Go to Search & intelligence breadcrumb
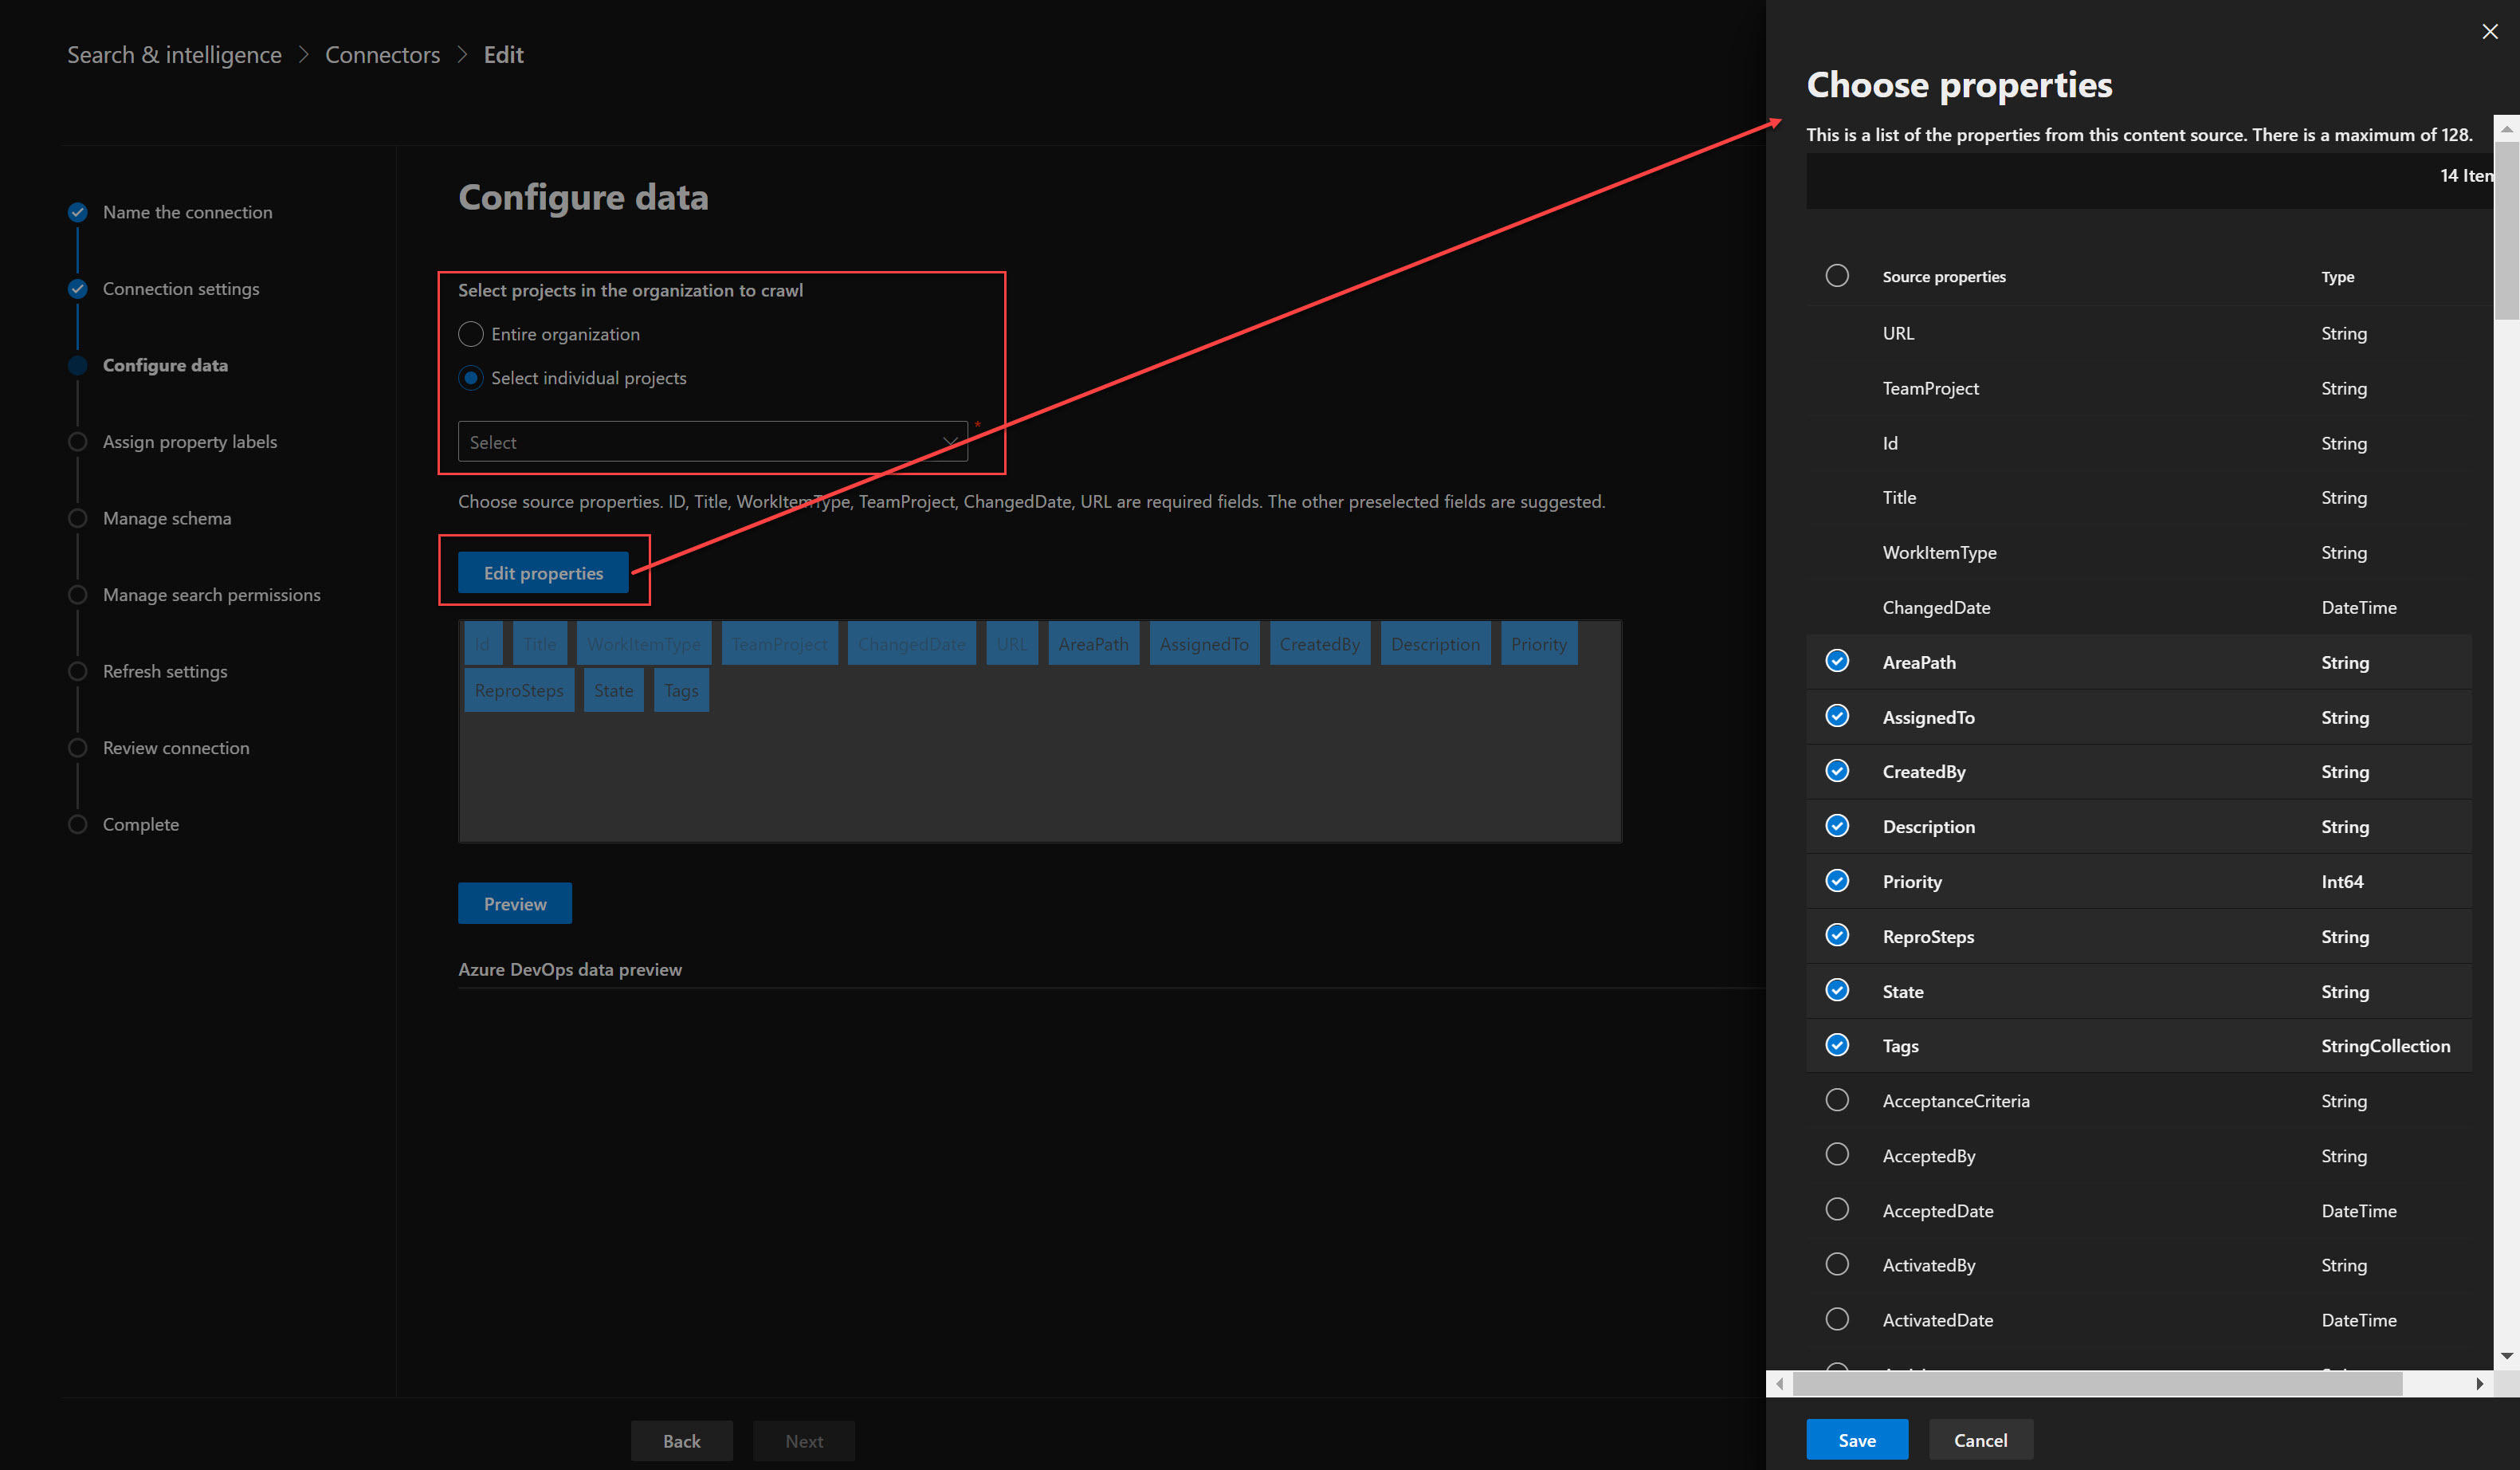The width and height of the screenshot is (2520, 1470). (x=174, y=55)
